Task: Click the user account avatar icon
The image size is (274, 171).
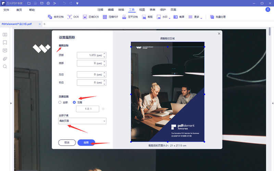Action: pyautogui.click(x=268, y=10)
